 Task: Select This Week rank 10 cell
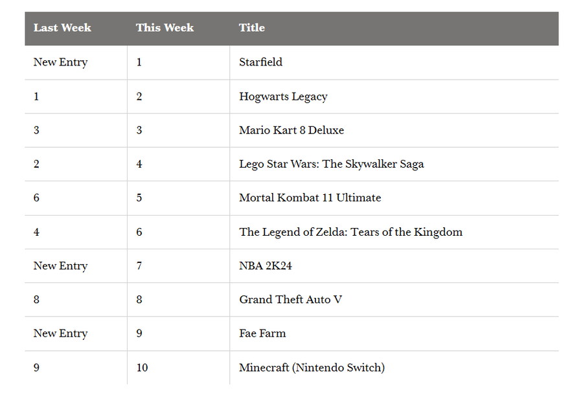tap(142, 367)
